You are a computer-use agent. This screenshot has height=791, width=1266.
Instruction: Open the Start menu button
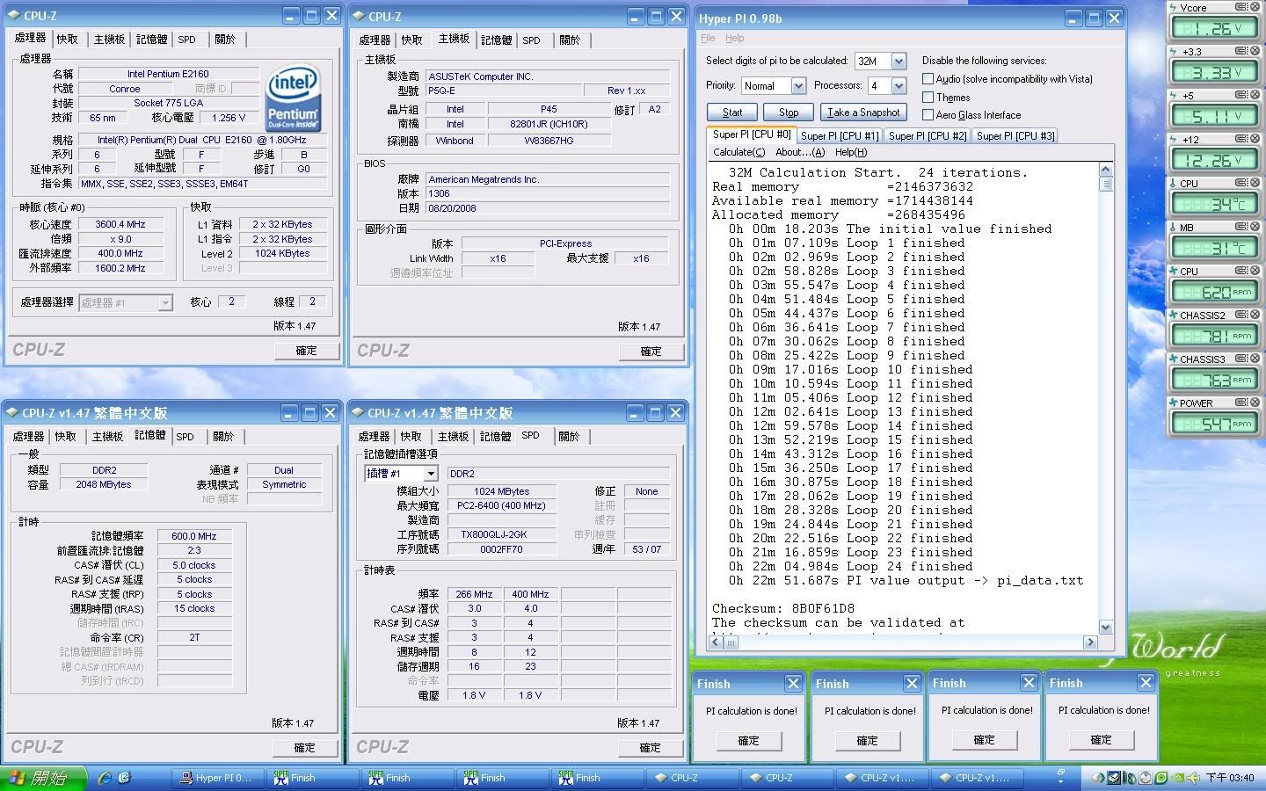tap(44, 778)
